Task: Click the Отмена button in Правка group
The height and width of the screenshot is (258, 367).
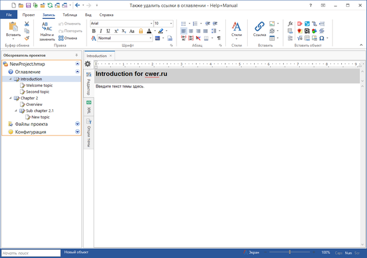Action: coord(67,38)
